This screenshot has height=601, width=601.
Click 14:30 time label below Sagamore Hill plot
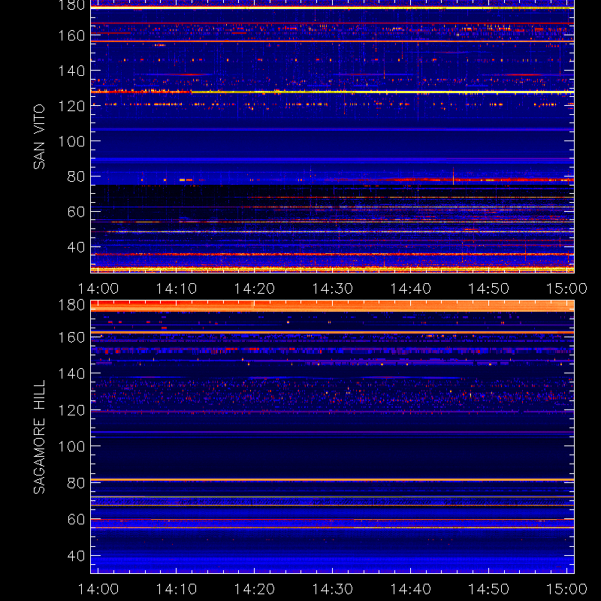coord(332,589)
